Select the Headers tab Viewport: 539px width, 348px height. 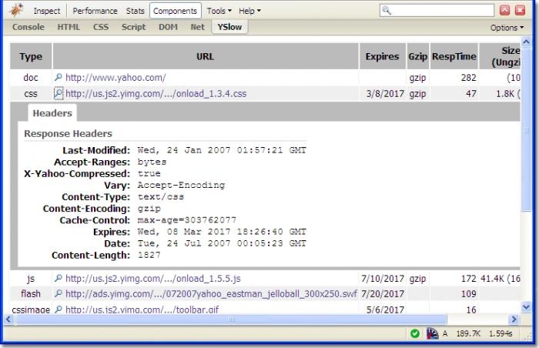52,113
